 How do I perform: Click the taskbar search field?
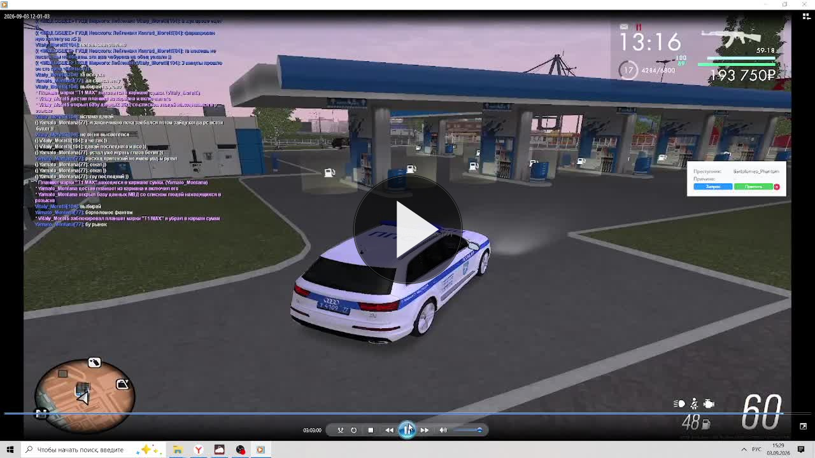click(x=93, y=450)
